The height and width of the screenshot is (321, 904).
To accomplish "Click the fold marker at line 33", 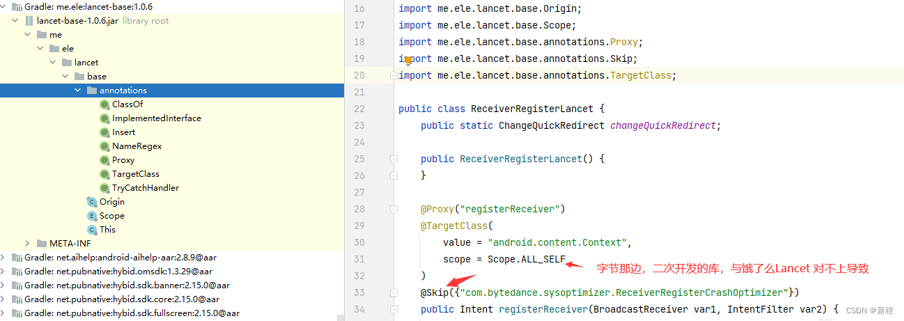I will [x=394, y=292].
